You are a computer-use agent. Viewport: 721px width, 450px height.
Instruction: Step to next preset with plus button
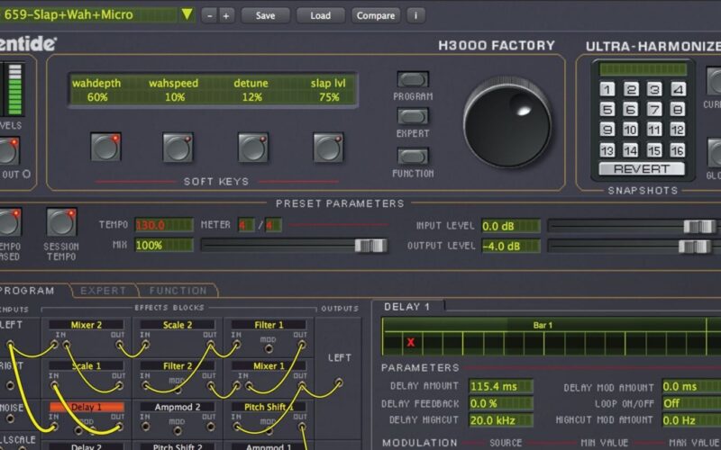point(225,15)
